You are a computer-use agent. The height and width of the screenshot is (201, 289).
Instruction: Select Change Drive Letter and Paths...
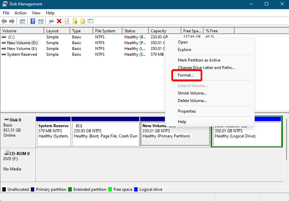(x=206, y=68)
